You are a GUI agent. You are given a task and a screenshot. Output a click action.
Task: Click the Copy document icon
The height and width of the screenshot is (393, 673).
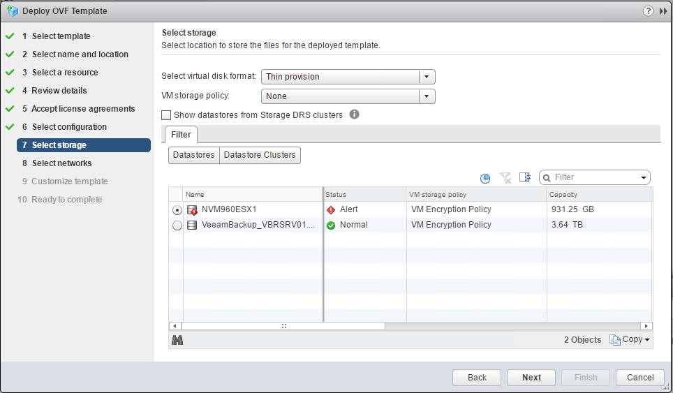click(615, 340)
